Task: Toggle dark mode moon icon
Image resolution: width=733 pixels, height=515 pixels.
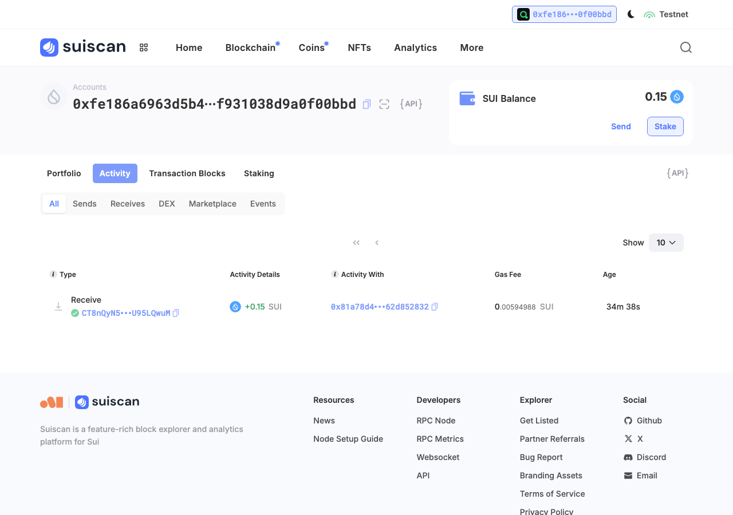Action: [x=630, y=14]
